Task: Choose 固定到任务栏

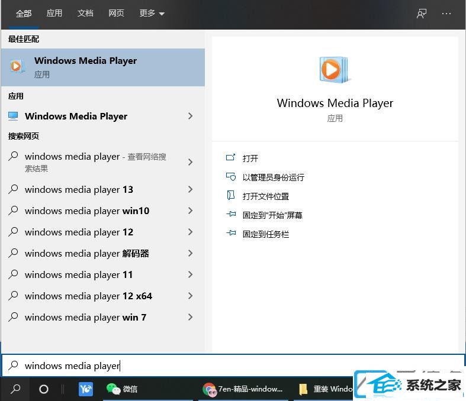Action: coord(266,234)
